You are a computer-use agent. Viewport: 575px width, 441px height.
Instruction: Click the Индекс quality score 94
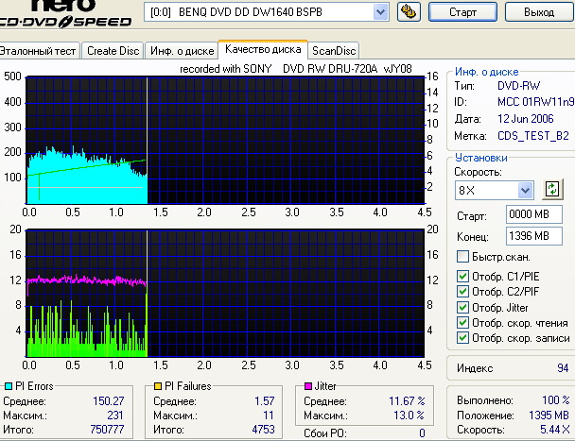pos(563,367)
